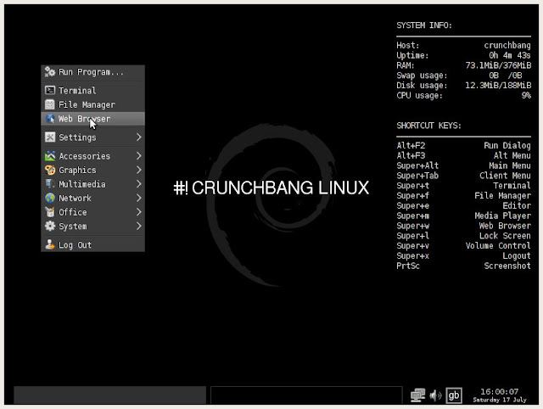Open the Graphics menu label
The width and height of the screenshot is (543, 409).
click(x=77, y=171)
